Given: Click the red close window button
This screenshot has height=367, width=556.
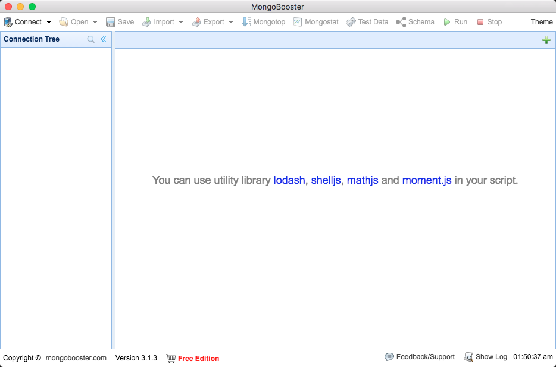Looking at the screenshot, I should [8, 7].
